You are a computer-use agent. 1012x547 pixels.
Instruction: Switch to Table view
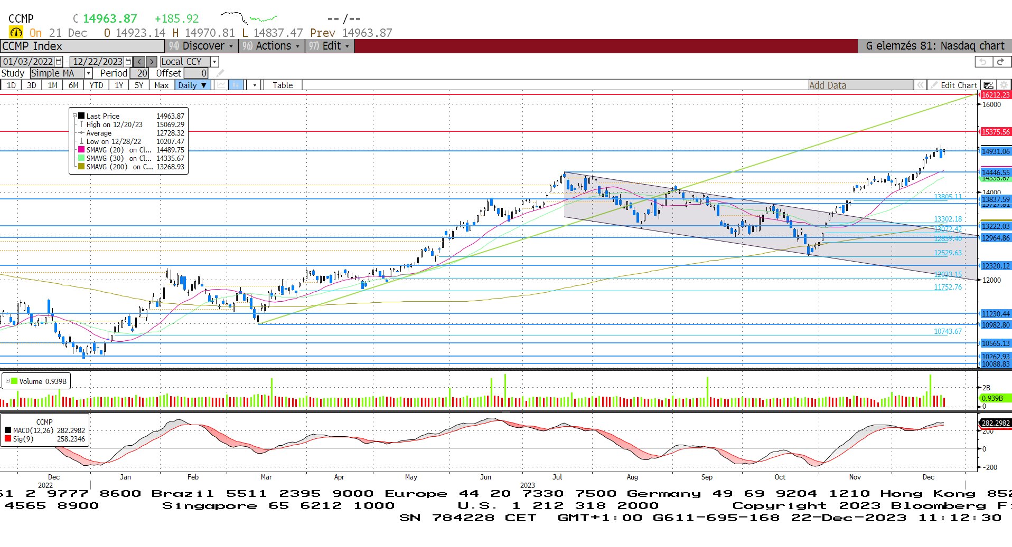(283, 85)
